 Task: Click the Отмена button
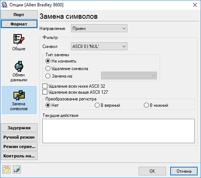pos(184,171)
